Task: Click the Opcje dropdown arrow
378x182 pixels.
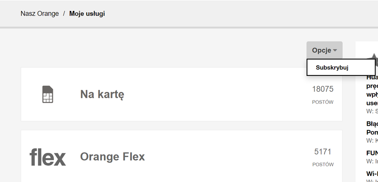Action: click(335, 50)
